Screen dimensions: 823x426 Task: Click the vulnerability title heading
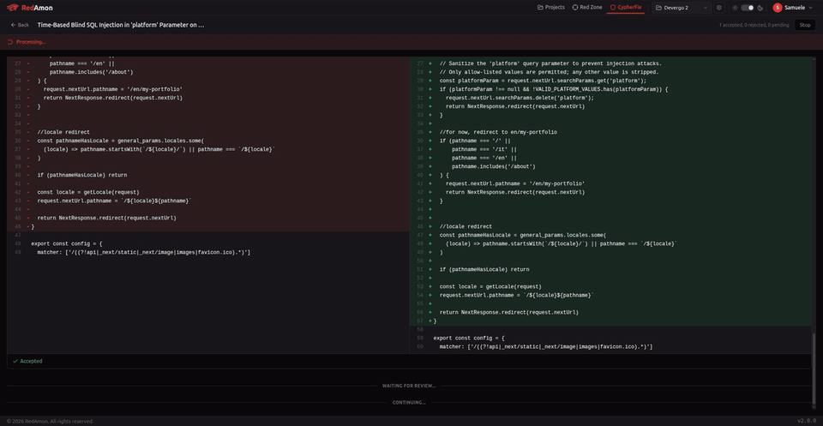[121, 25]
